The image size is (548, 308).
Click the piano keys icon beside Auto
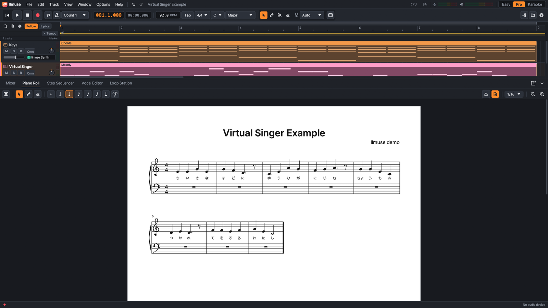[331, 15]
